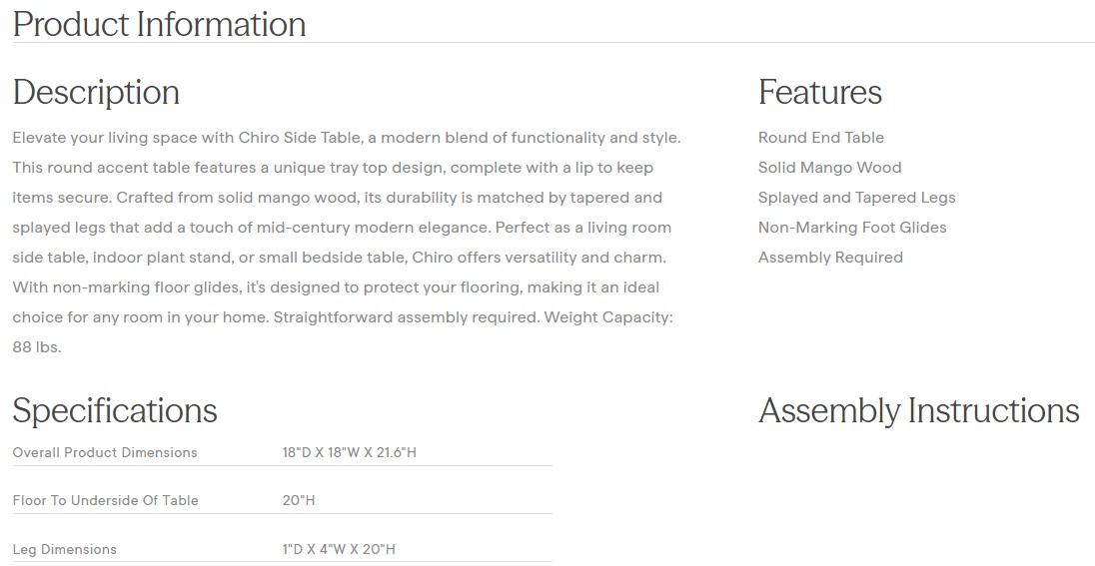The image size is (1095, 566).
Task: Select the Solid Mango Wood feature
Action: pyautogui.click(x=829, y=168)
